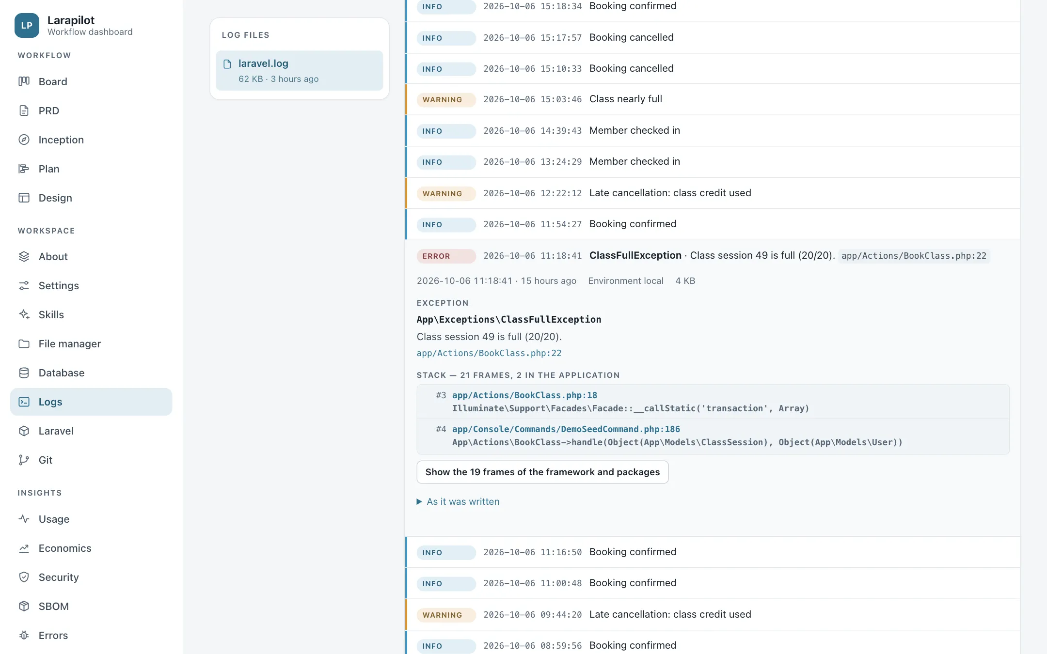This screenshot has height=654, width=1047.
Task: Expand the 15:17:57 Booking cancelled entry
Action: click(713, 37)
